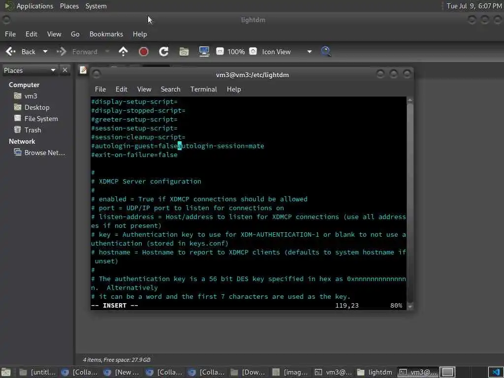The image size is (504, 378).
Task: Stop loading with the red stop icon
Action: point(143,51)
